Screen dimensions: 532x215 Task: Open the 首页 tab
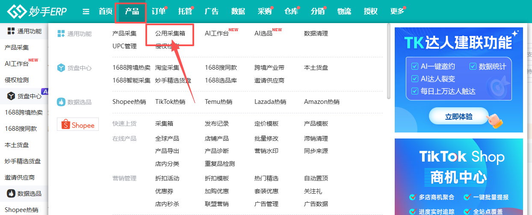pyautogui.click(x=106, y=12)
